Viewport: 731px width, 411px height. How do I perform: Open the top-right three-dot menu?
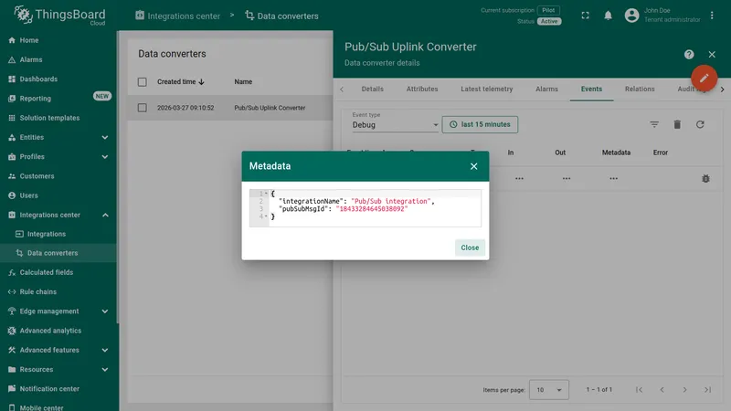[x=712, y=16]
